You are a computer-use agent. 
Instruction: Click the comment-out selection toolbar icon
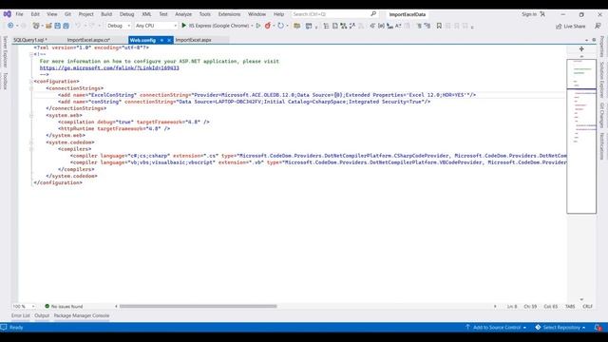[x=419, y=26]
